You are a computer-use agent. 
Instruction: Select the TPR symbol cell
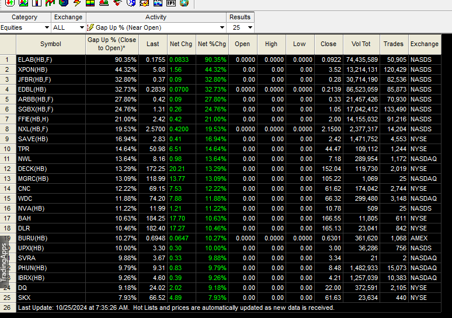(51, 149)
